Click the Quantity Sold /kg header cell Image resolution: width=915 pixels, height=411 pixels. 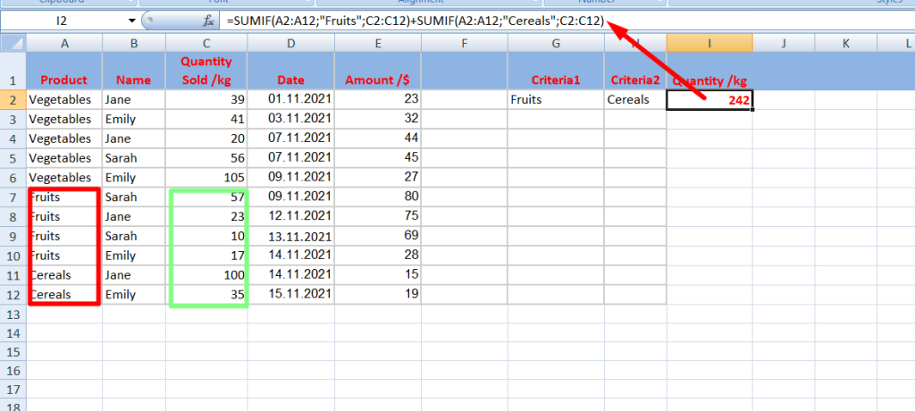(206, 71)
